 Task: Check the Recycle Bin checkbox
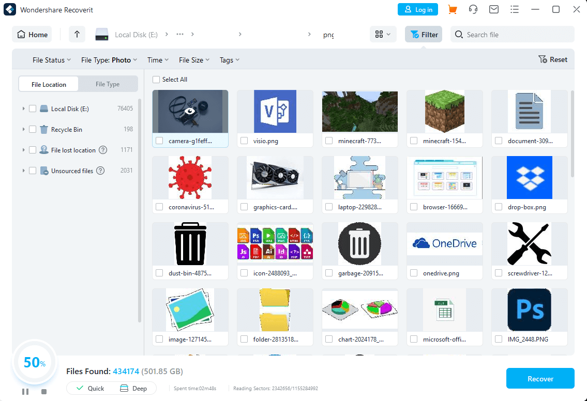[x=33, y=129]
